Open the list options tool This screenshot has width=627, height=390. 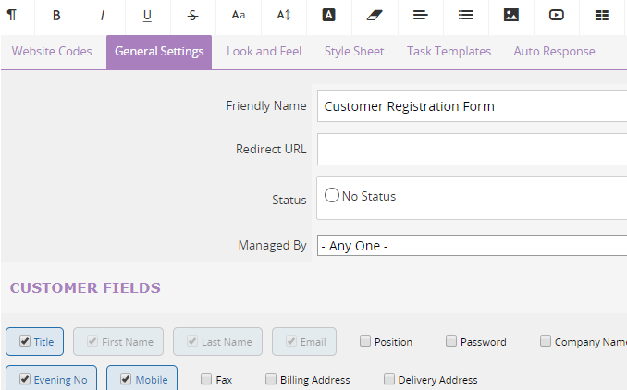click(466, 15)
